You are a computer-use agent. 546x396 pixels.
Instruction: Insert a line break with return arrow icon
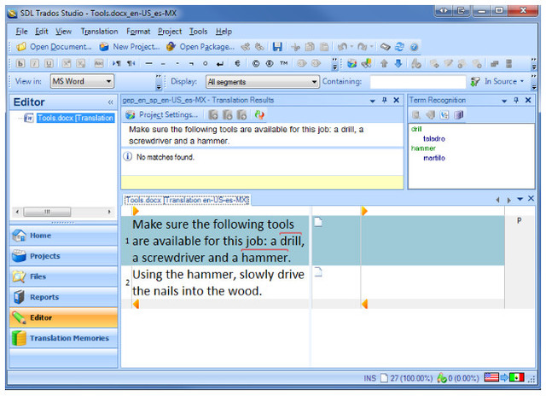[220, 63]
